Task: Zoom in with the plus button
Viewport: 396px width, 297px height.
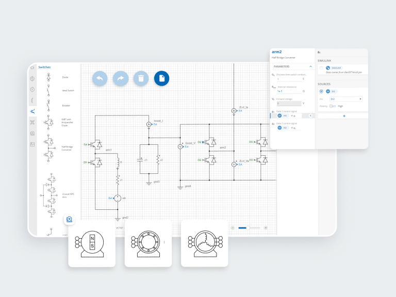Action: (266, 228)
